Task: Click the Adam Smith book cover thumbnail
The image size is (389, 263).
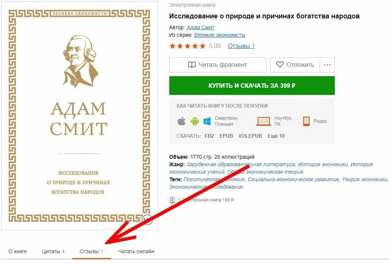Action: pos(79,116)
